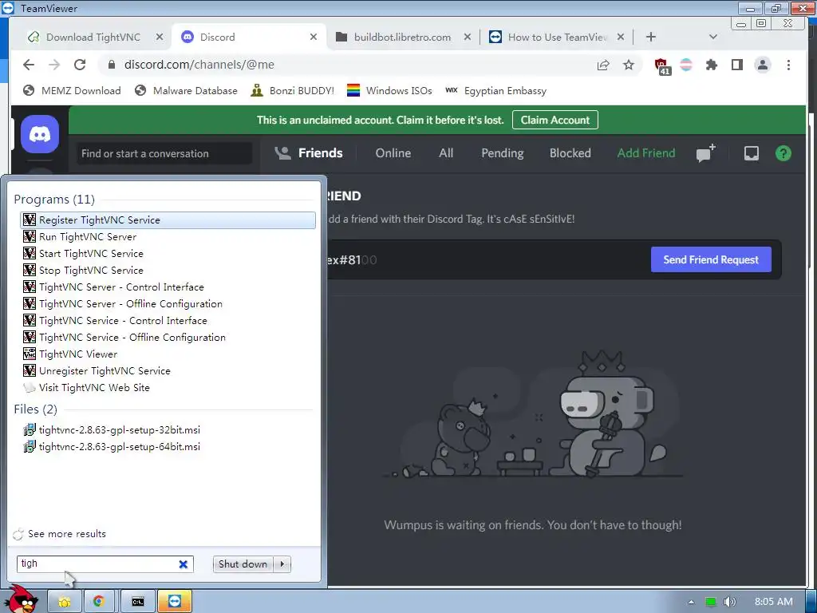This screenshot has height=613, width=817.
Task: Launch TightVNC Viewer
Action: (x=168, y=354)
